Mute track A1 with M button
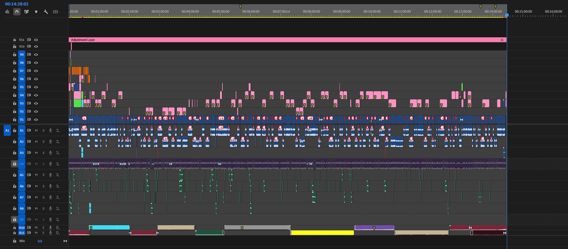The height and width of the screenshot is (249, 568). (36, 130)
